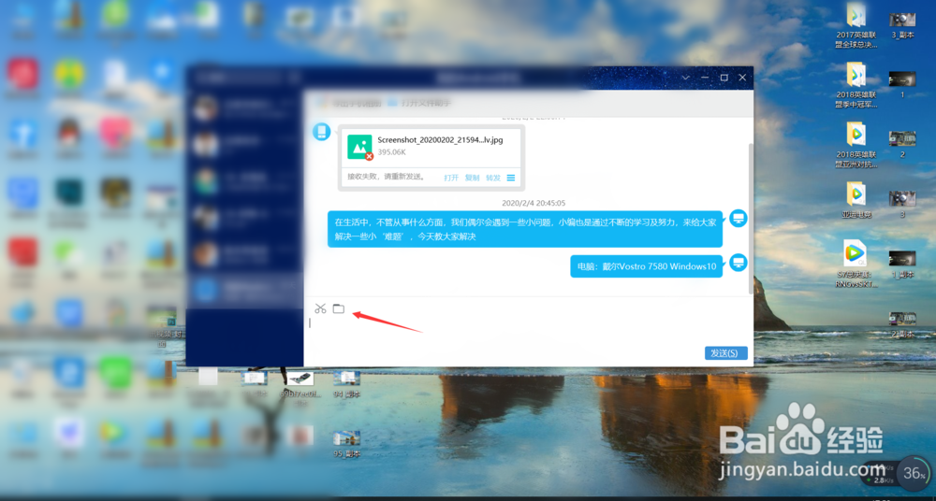The width and height of the screenshot is (936, 501).
Task: Click the 电脑：戴尔Vostro 7580 Windows10 bubble
Action: [647, 266]
